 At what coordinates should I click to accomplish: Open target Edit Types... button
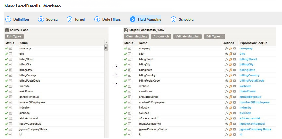point(215,36)
